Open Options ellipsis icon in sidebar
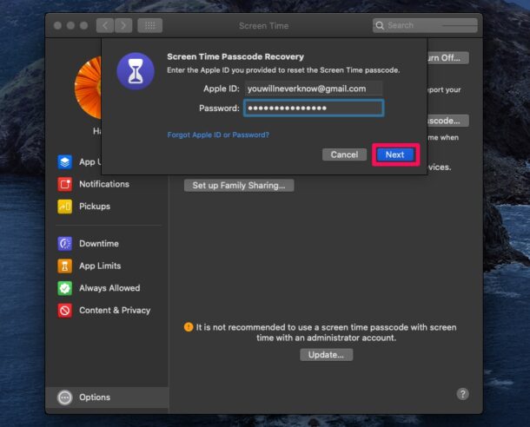The width and height of the screenshot is (530, 427). (x=64, y=397)
